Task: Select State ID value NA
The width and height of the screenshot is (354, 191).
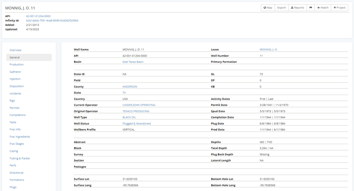Action: pyautogui.click(x=125, y=74)
